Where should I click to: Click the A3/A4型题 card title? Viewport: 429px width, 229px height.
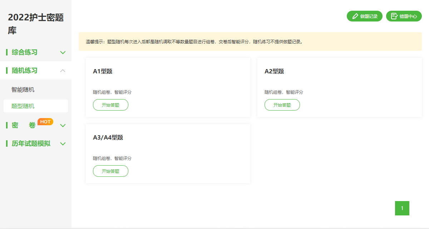(108, 137)
